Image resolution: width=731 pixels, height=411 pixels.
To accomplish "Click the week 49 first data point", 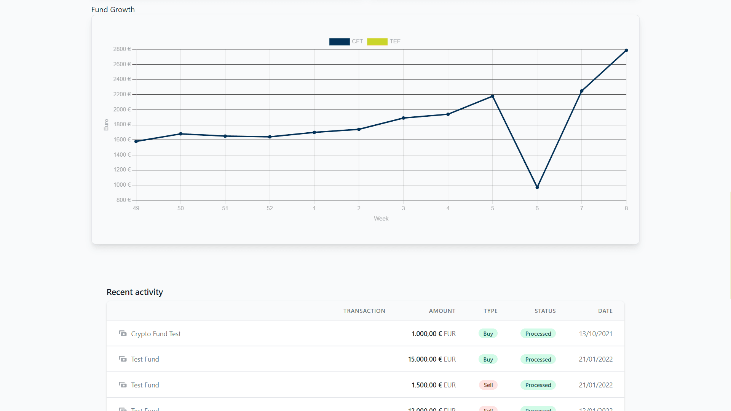I will pos(136,141).
